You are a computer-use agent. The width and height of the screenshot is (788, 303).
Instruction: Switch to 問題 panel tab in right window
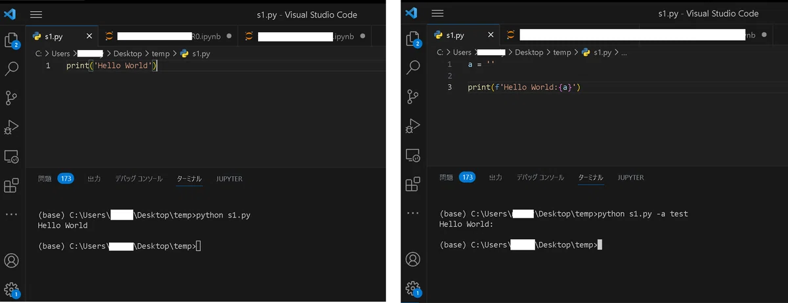pos(446,177)
